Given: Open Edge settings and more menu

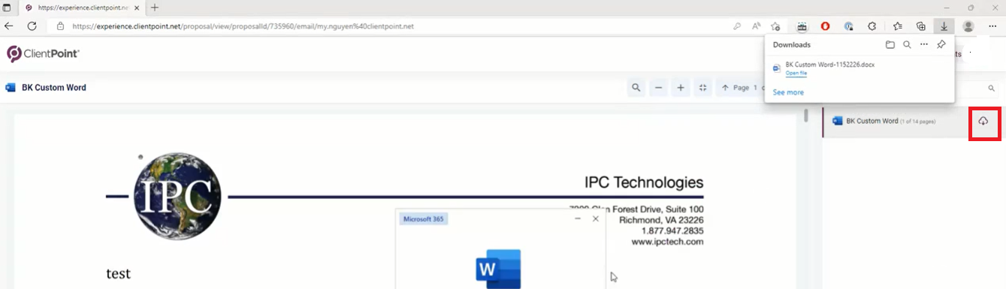Looking at the screenshot, I should pyautogui.click(x=992, y=26).
